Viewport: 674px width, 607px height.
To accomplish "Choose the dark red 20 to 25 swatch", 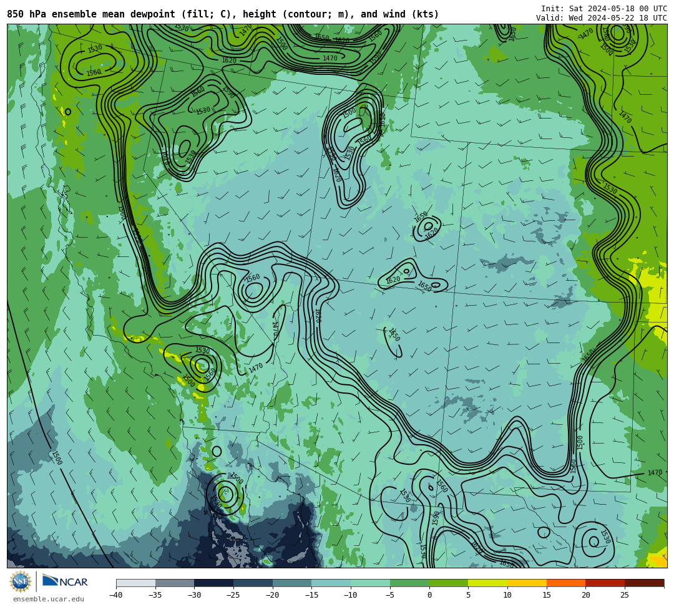I will pos(605,583).
